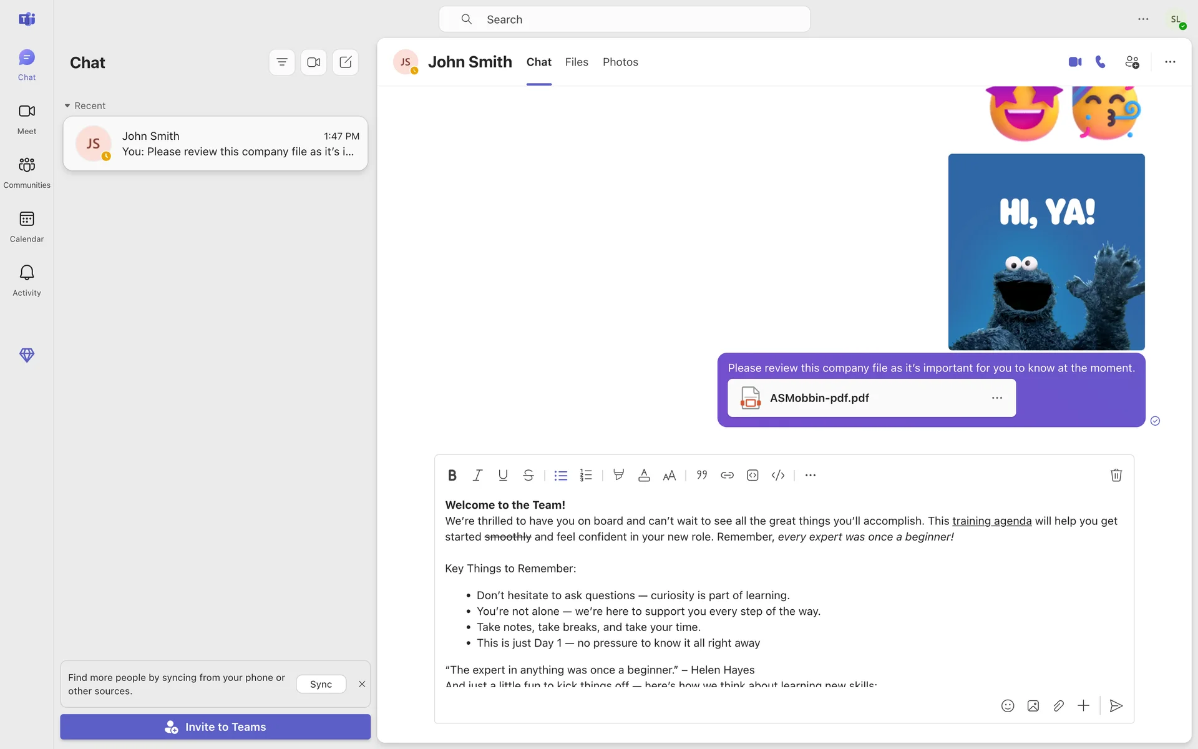The width and height of the screenshot is (1198, 749).
Task: Switch to the Photos tab
Action: point(620,62)
